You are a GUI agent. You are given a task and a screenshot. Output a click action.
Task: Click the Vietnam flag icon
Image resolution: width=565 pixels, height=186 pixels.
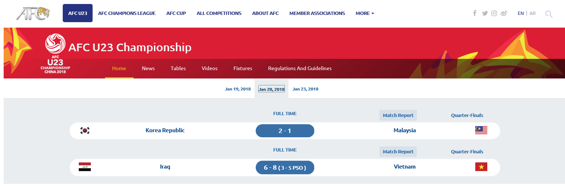[481, 167]
